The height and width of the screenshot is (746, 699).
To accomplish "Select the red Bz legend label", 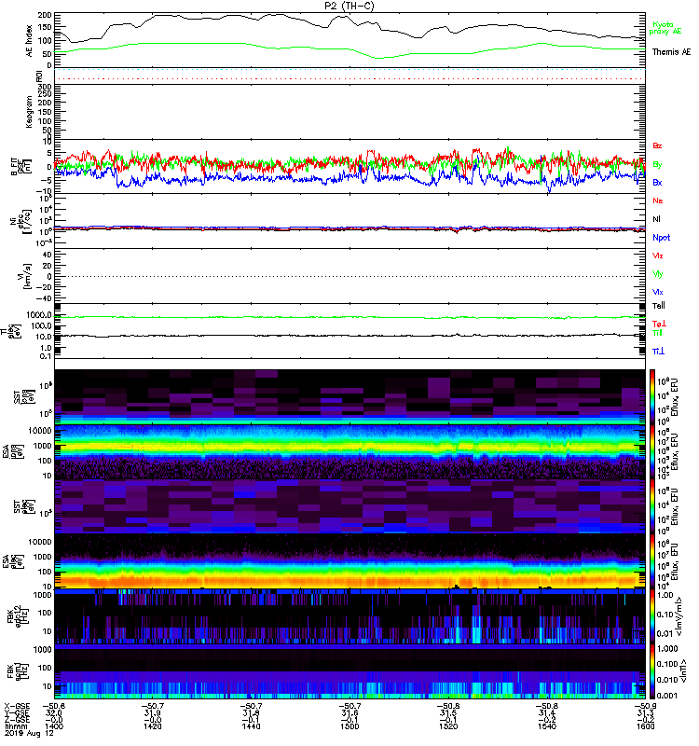I will tap(657, 145).
